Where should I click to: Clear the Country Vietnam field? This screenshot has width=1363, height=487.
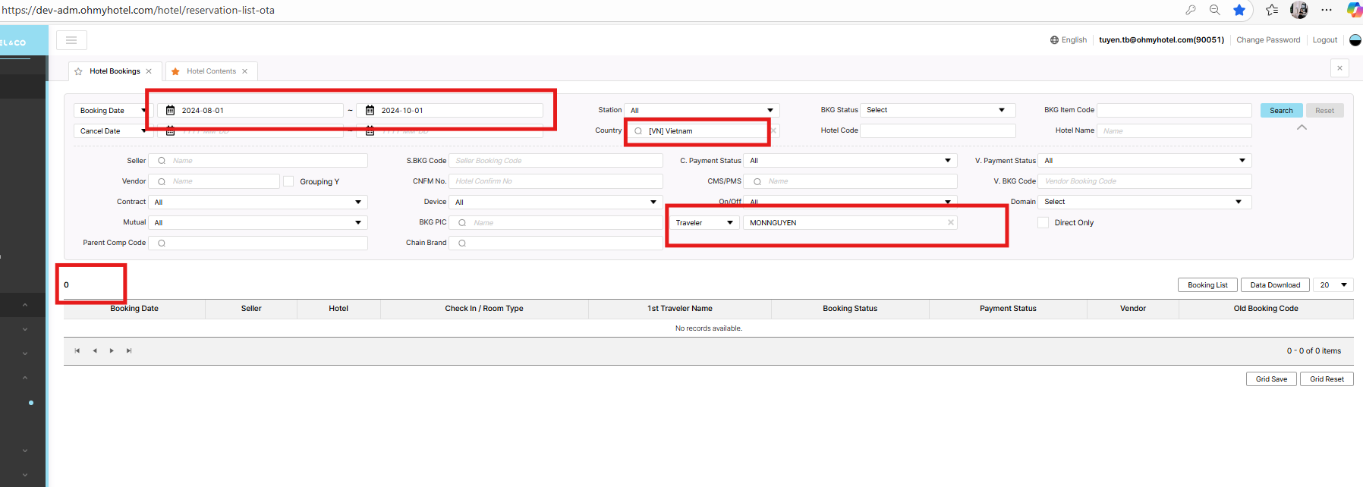[x=773, y=130]
